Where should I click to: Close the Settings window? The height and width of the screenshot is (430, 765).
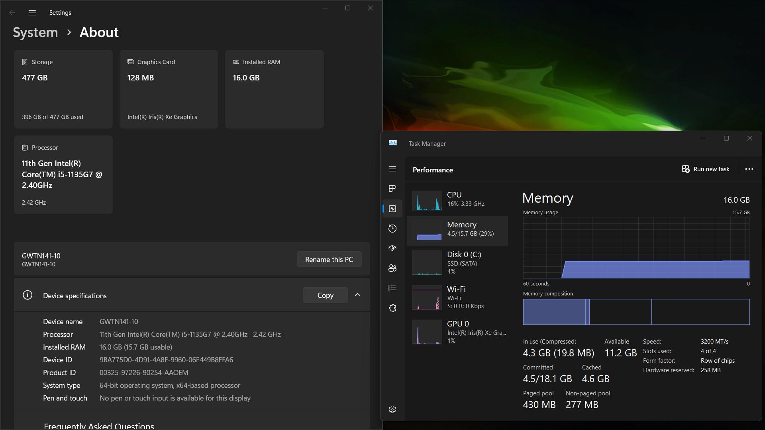(371, 8)
